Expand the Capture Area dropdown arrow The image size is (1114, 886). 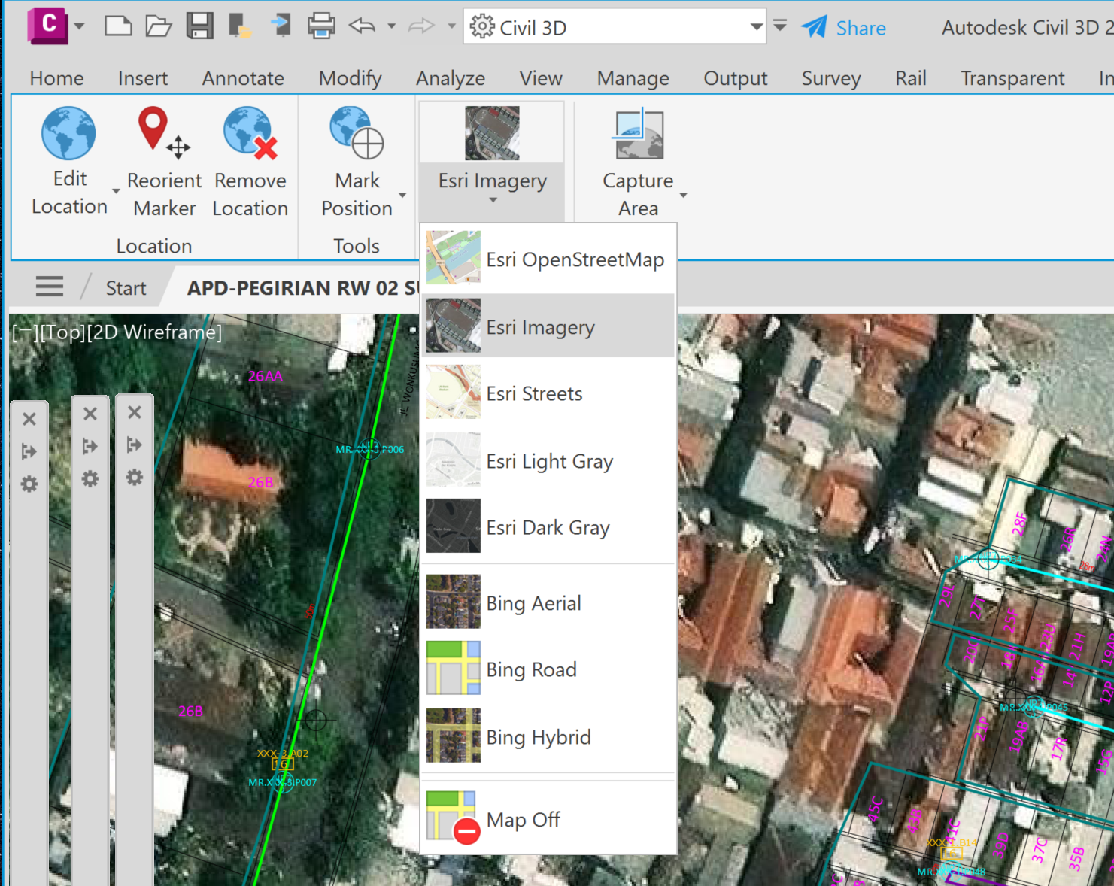[x=684, y=196]
